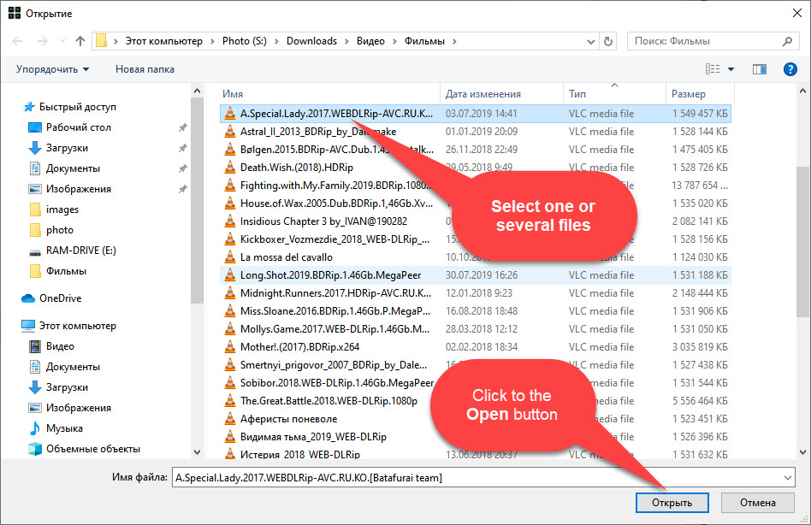Click VLC icon of Astral_II_2013_BDRip file
Viewport: 811px width, 525px height.
(229, 132)
